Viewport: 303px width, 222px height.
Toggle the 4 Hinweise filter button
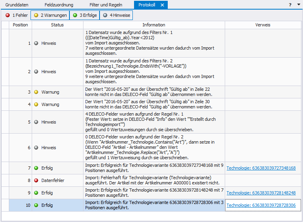[116, 16]
